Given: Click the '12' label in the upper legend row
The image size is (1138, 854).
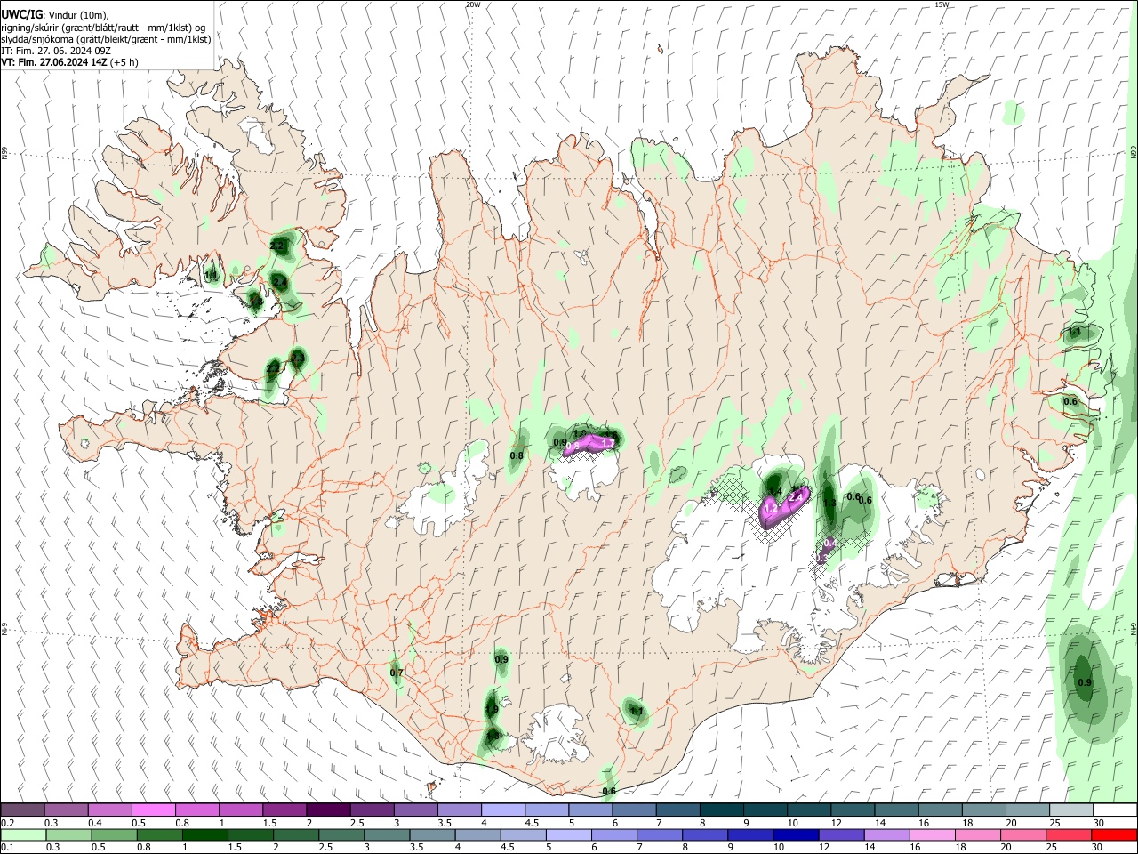Looking at the screenshot, I should (836, 823).
